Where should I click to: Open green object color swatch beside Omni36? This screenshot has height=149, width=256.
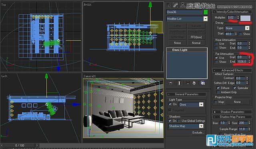click(206, 12)
